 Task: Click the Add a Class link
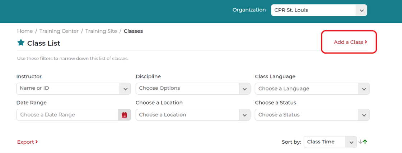click(349, 42)
